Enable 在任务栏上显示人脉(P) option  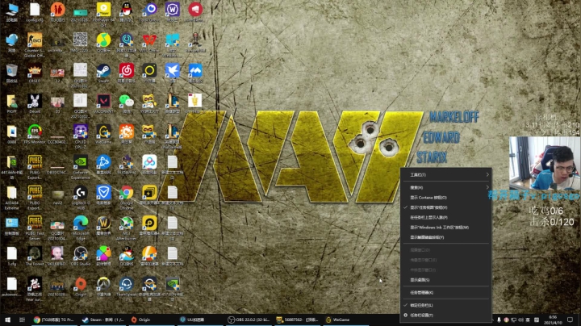pyautogui.click(x=445, y=217)
